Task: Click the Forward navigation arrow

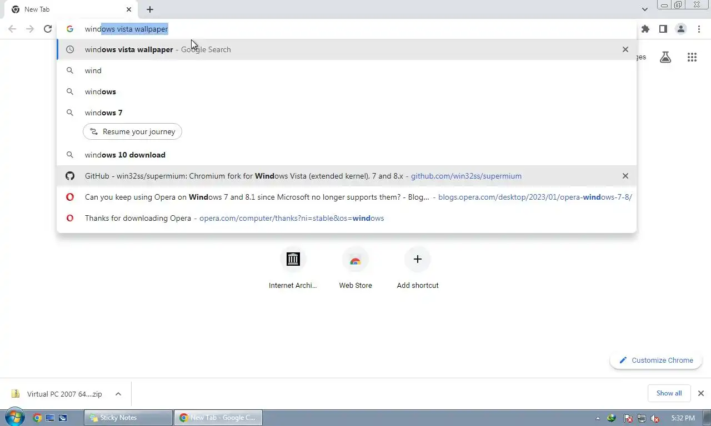Action: (x=30, y=29)
